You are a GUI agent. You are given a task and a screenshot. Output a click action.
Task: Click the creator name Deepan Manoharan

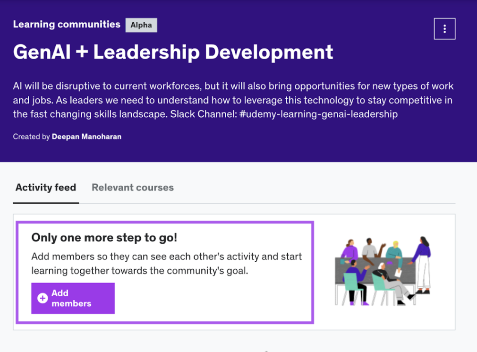86,137
